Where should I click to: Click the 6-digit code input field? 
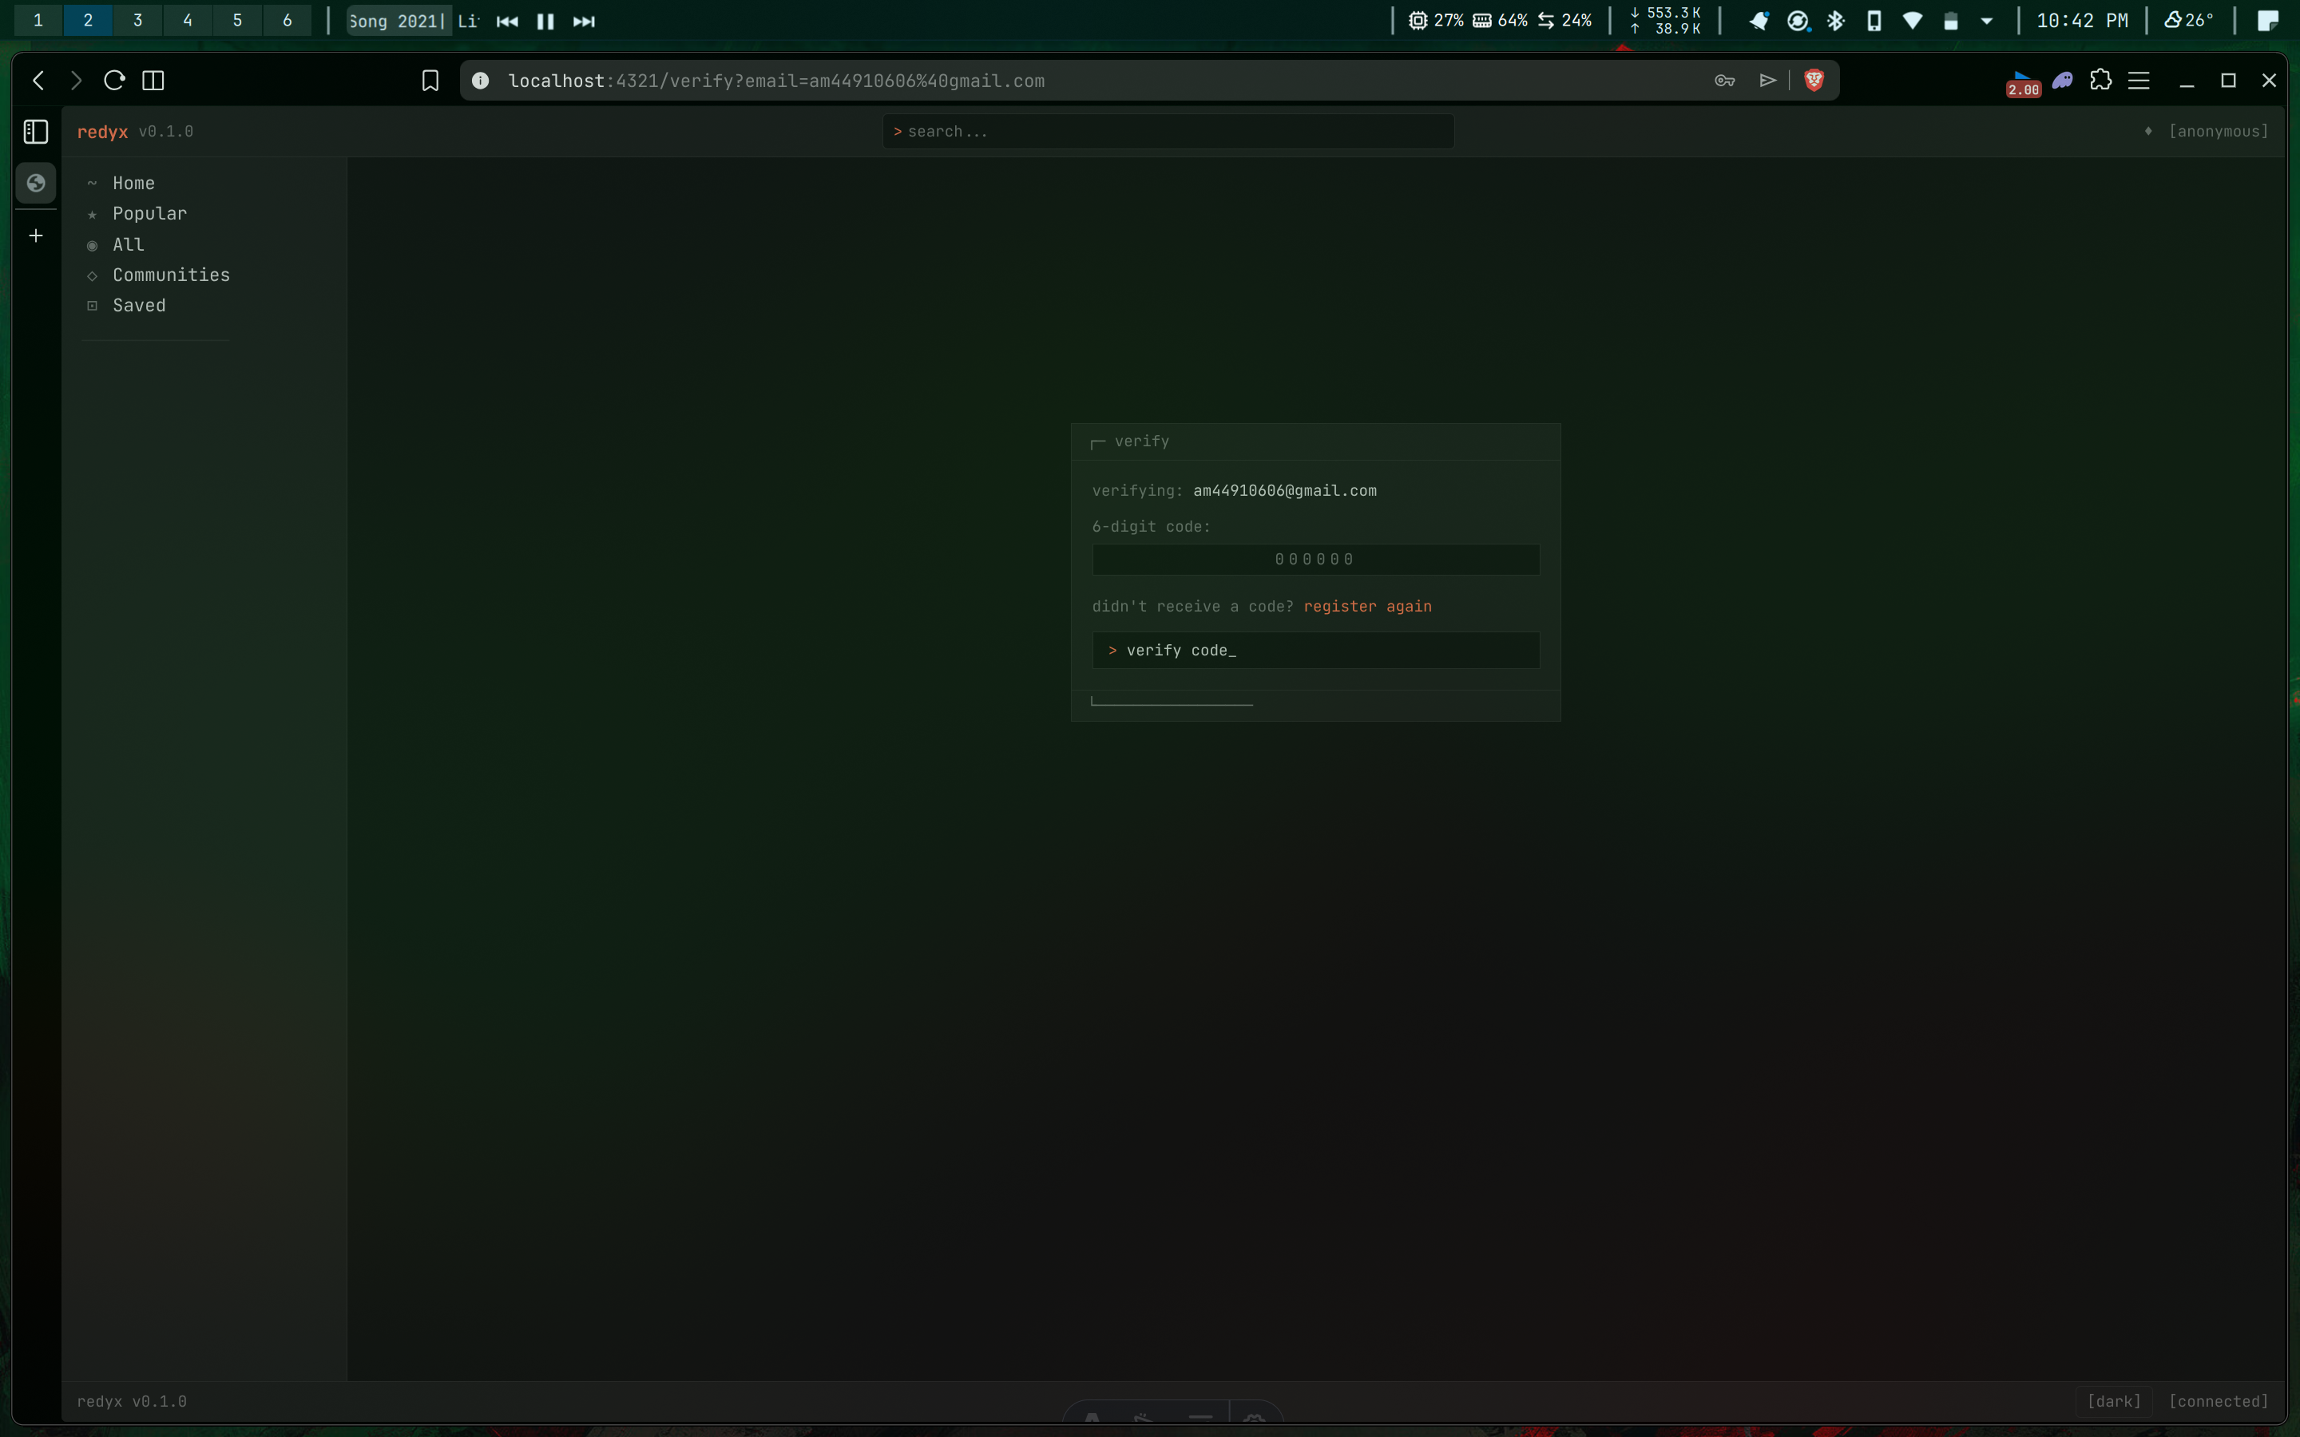click(x=1315, y=560)
